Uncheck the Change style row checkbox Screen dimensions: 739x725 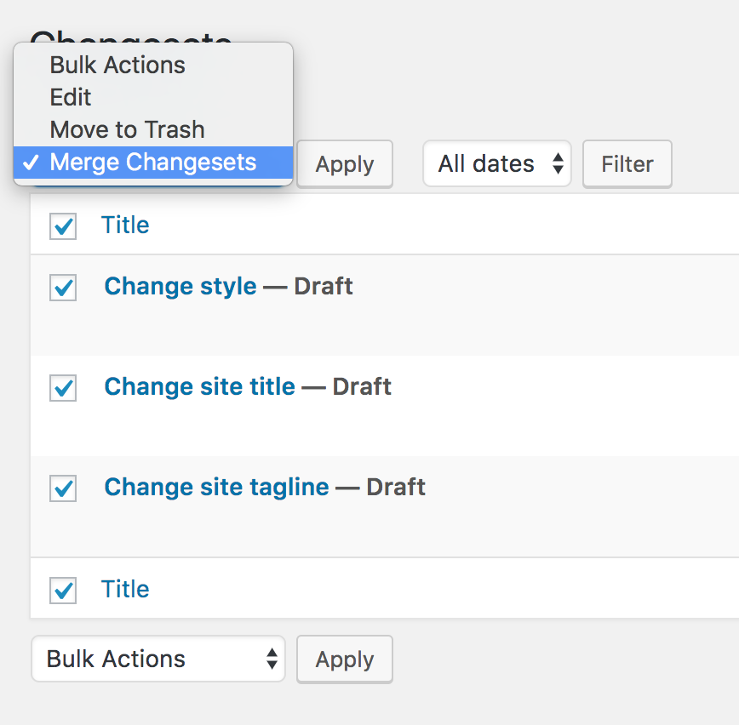pyautogui.click(x=63, y=288)
